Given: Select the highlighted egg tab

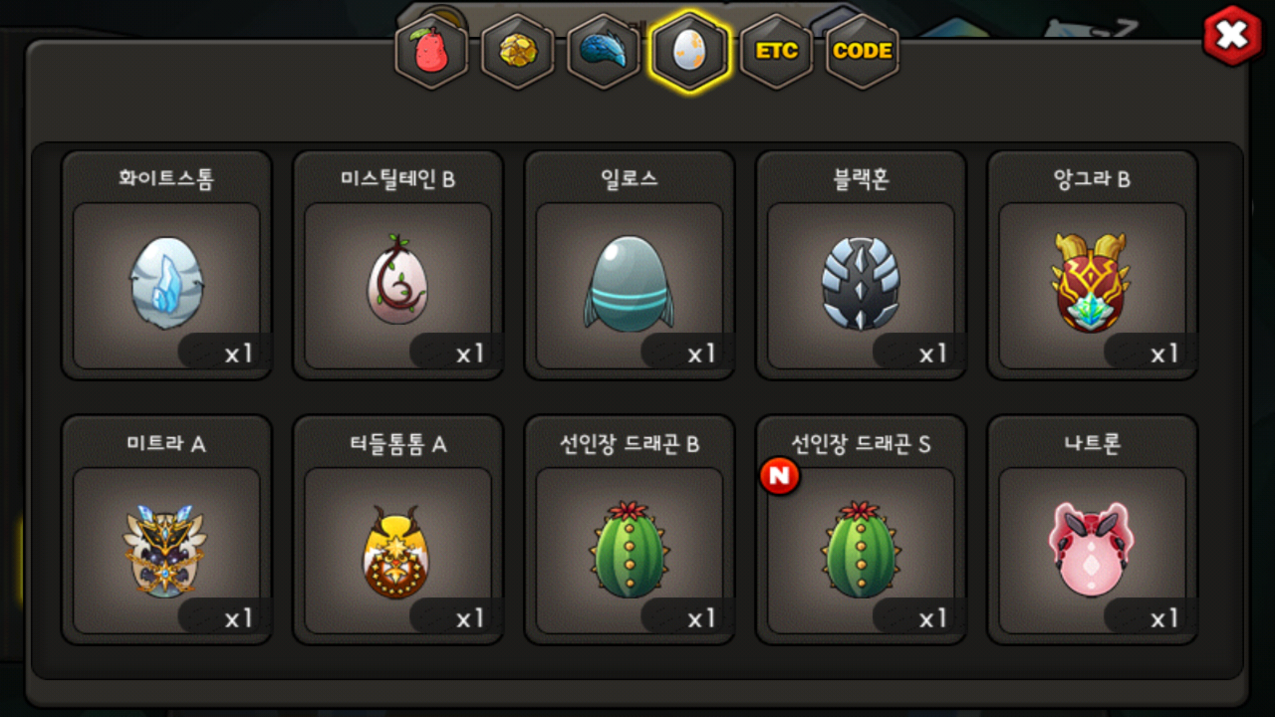Looking at the screenshot, I should 690,51.
